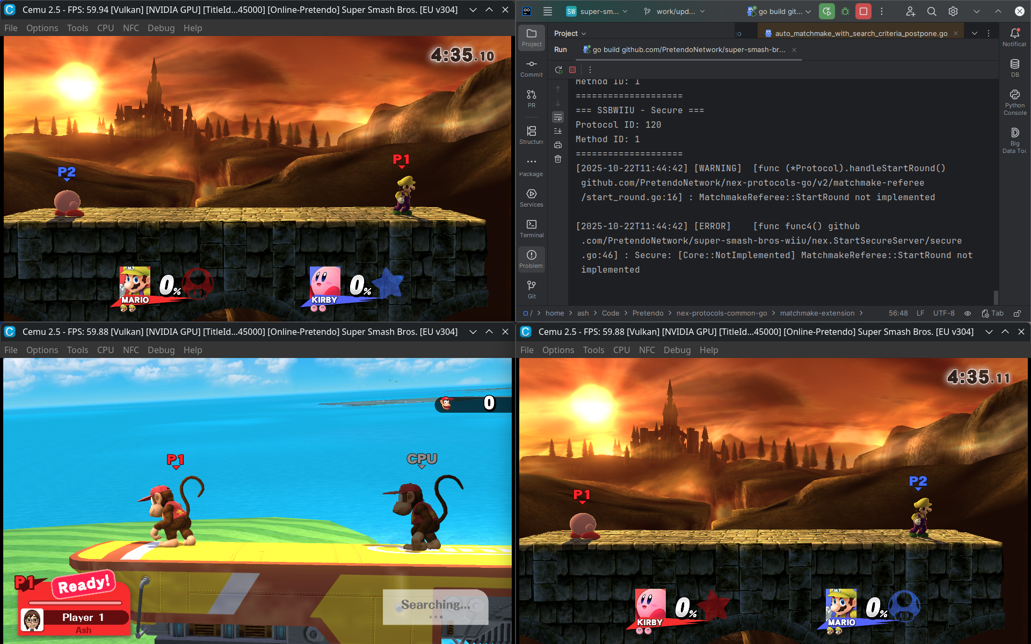Open Code With Me add-user icon
Screen dimensions: 1031x644
[x=911, y=11]
